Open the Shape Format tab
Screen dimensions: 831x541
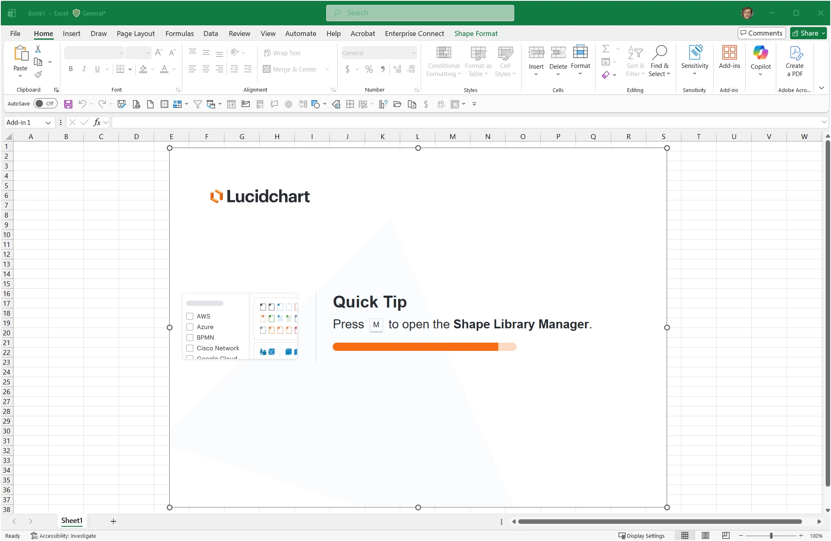click(x=476, y=34)
